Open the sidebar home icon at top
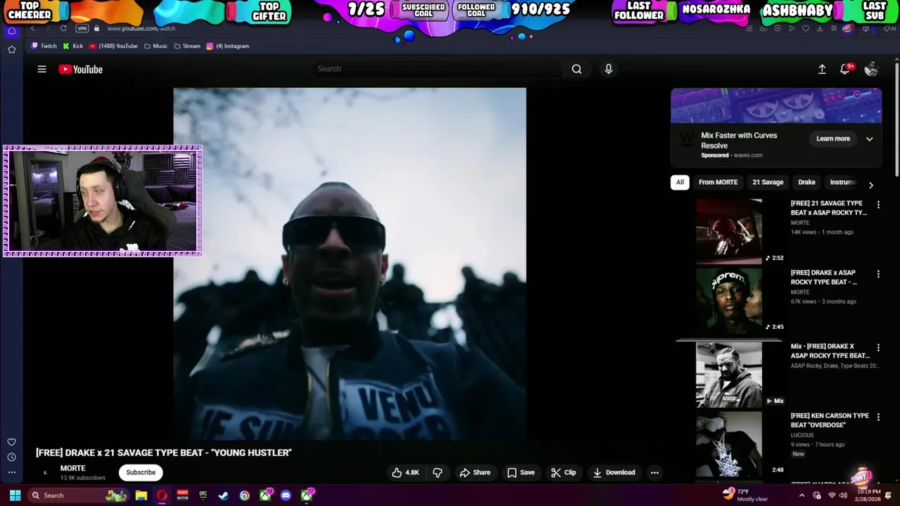The height and width of the screenshot is (506, 900). 11,31
